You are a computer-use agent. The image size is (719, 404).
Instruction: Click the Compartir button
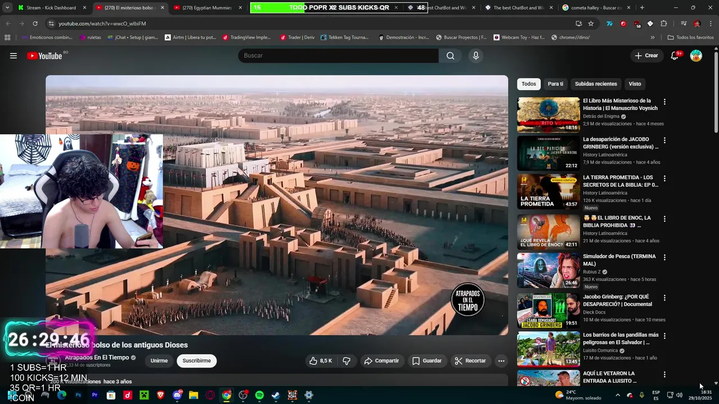pyautogui.click(x=381, y=361)
